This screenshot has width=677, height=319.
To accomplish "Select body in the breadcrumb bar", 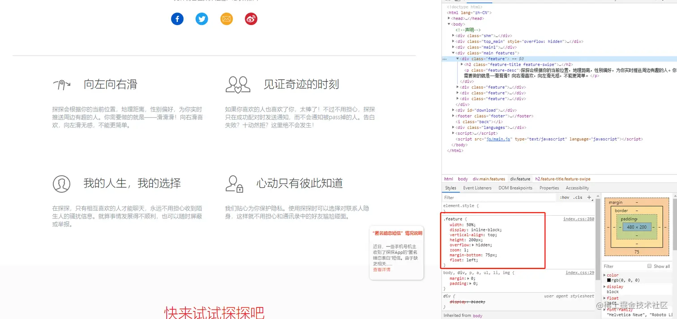I will pyautogui.click(x=463, y=179).
